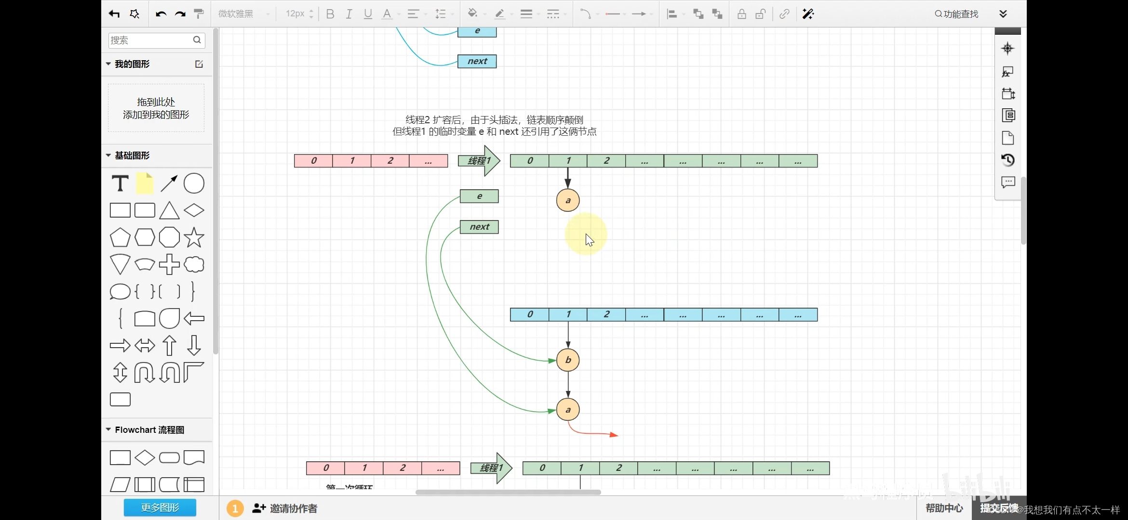Toggle bold text formatting
This screenshot has height=520, width=1128.
[x=330, y=14]
